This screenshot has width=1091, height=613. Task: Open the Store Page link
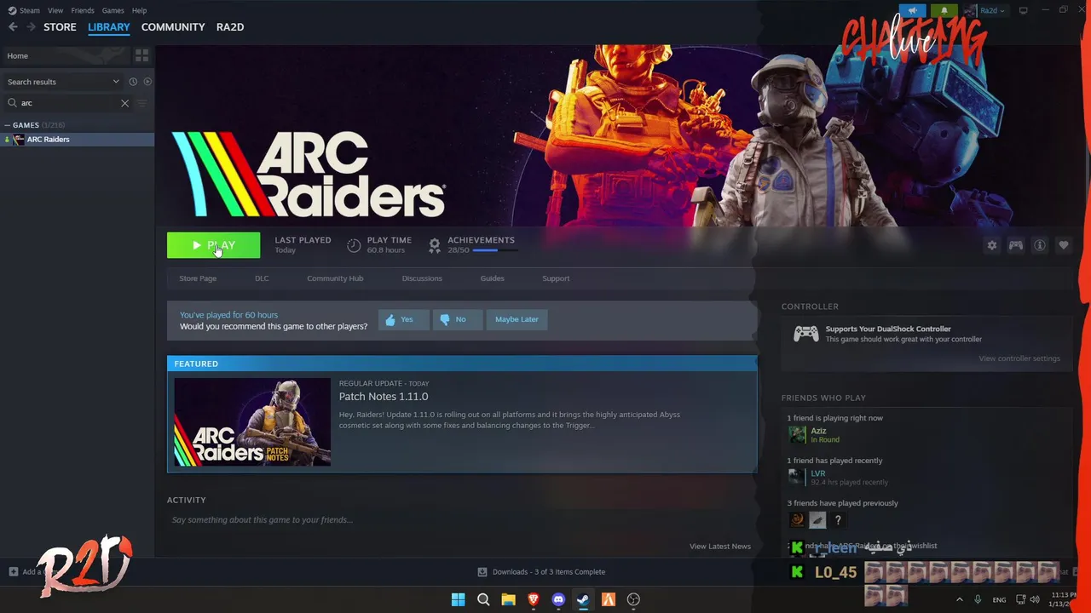(x=198, y=278)
